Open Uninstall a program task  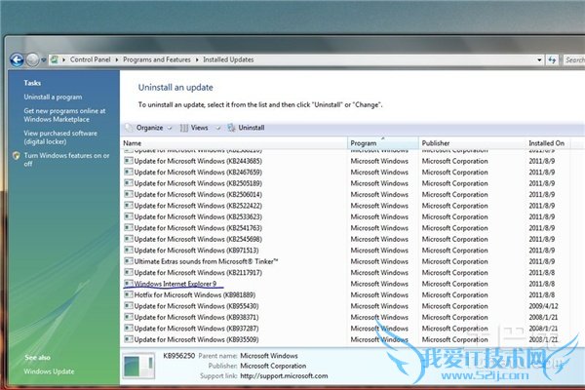[53, 97]
